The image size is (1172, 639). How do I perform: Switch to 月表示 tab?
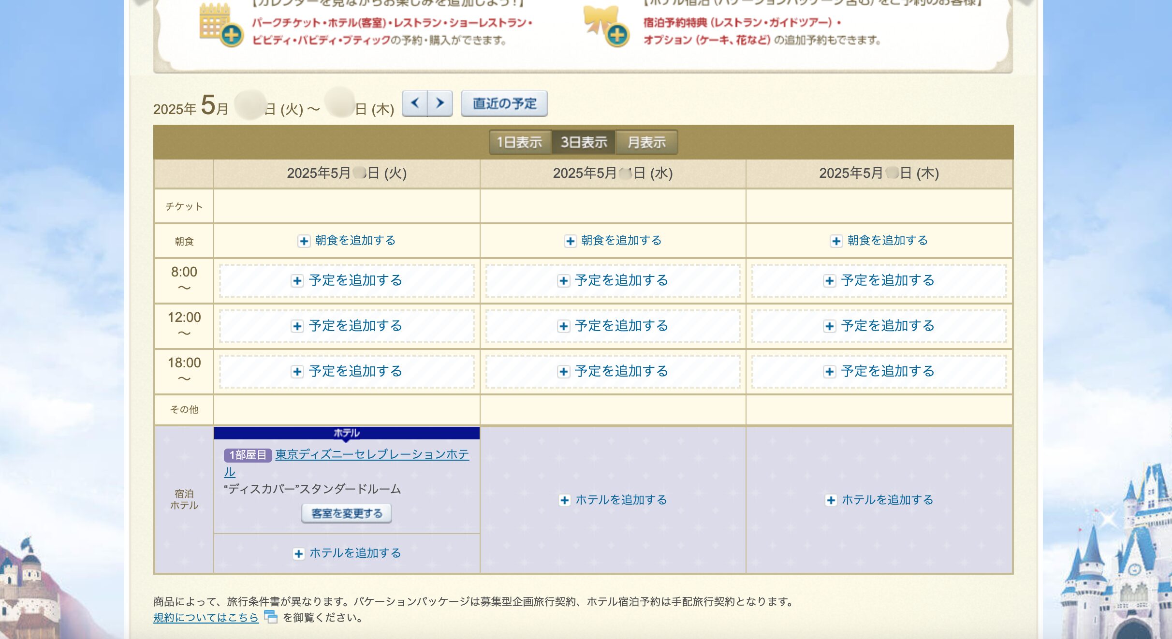click(646, 142)
